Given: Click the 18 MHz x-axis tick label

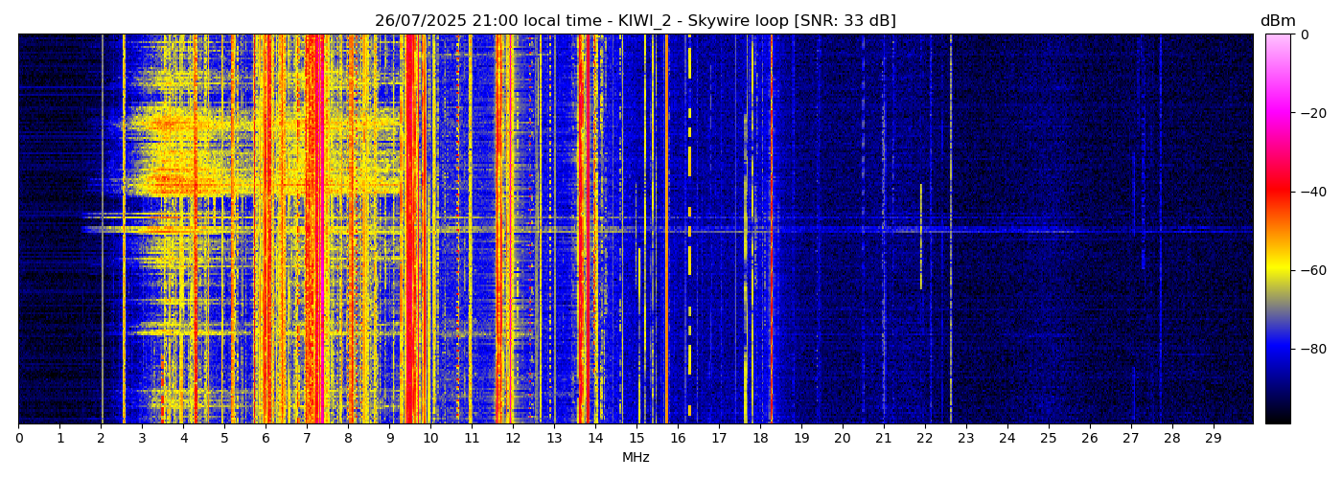Looking at the screenshot, I should point(760,439).
